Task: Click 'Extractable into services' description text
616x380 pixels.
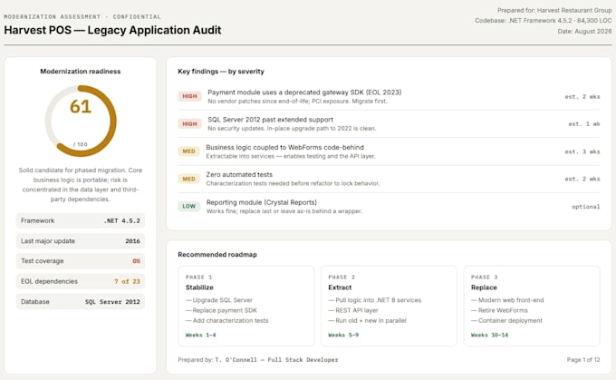Action: (291, 156)
